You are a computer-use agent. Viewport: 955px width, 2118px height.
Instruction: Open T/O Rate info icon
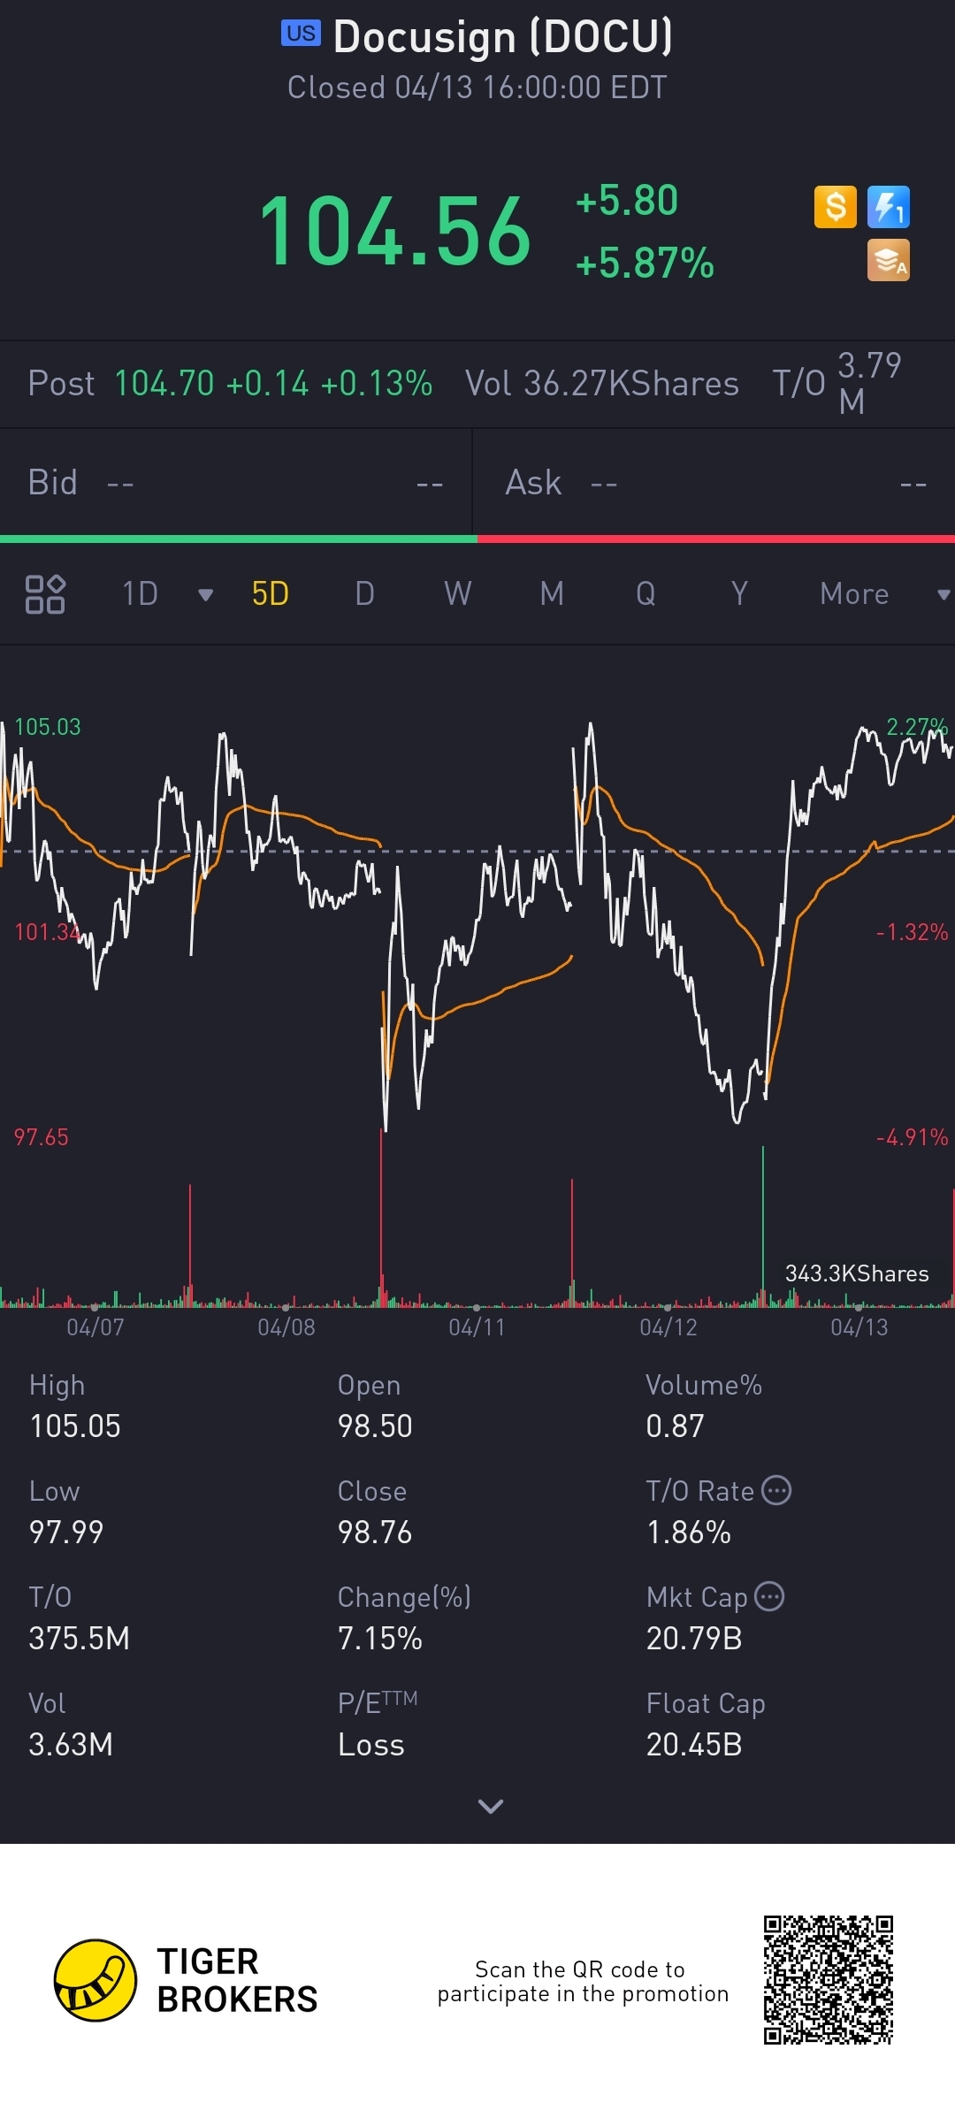[776, 1490]
